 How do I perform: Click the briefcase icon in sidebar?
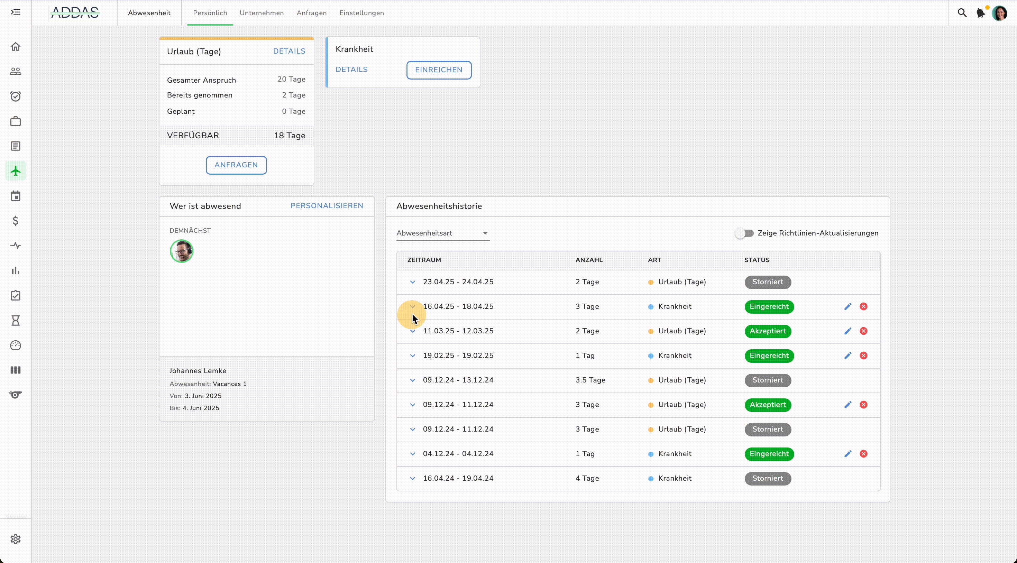(16, 121)
